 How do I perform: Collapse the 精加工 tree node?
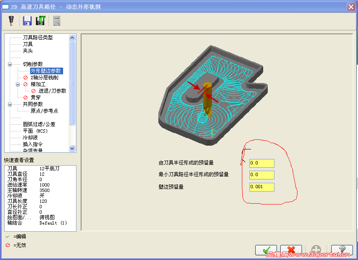click(x=18, y=84)
